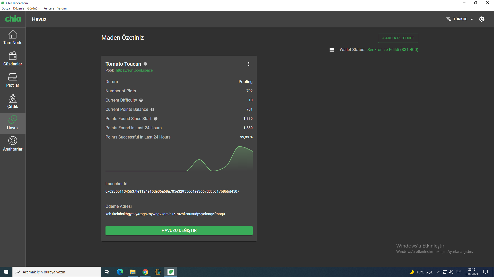494x277 pixels.
Task: Click the Pooling status value
Action: click(245, 82)
